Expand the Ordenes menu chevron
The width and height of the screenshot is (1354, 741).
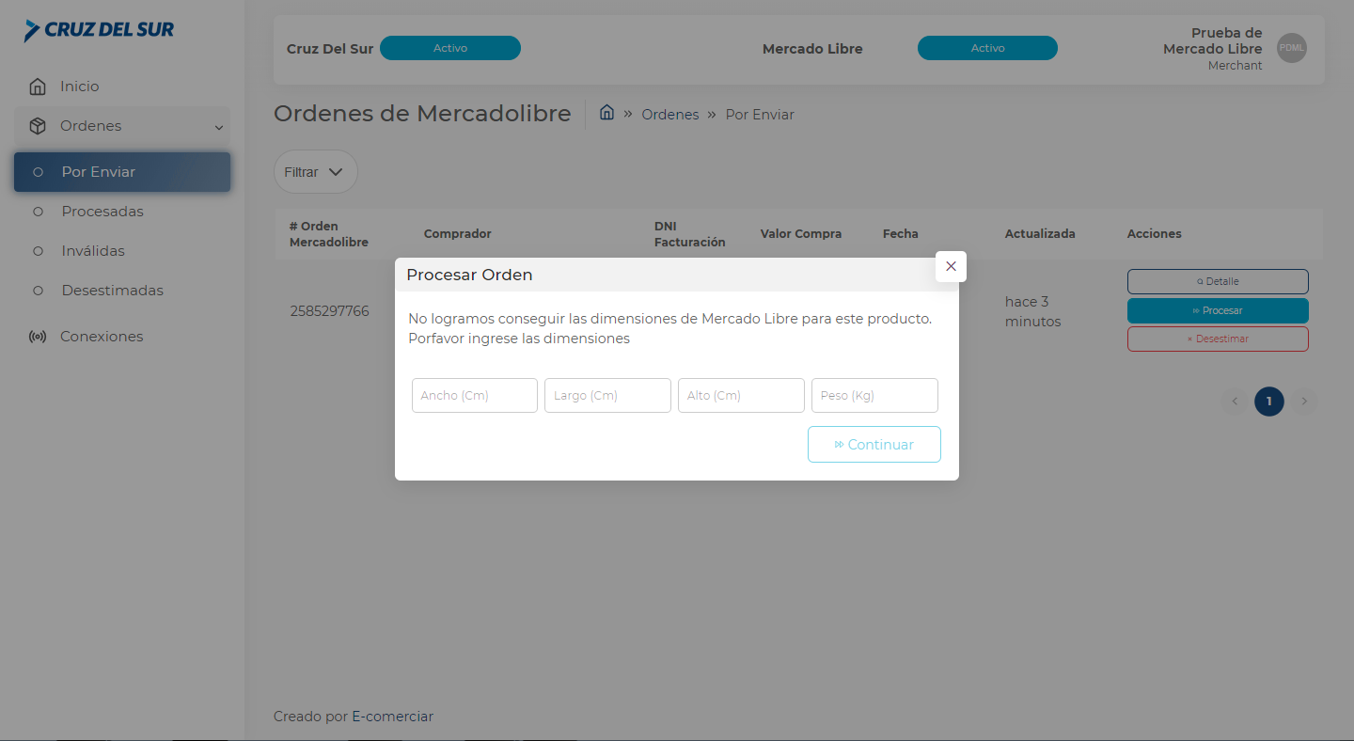click(219, 127)
